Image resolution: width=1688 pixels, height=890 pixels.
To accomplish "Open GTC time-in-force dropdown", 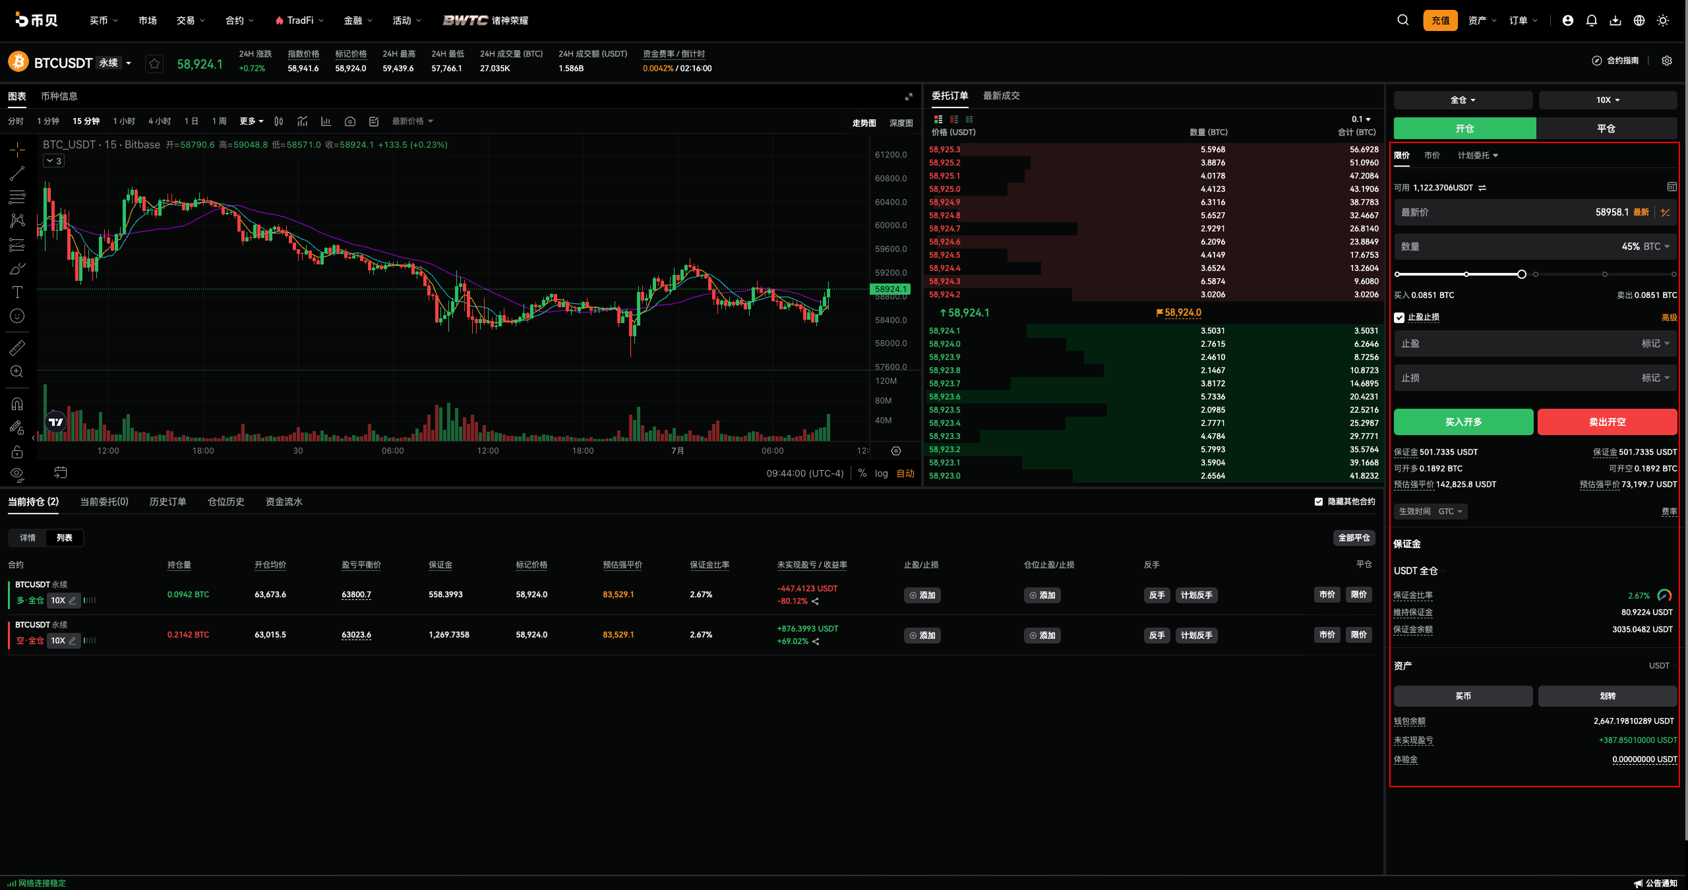I will (1450, 512).
